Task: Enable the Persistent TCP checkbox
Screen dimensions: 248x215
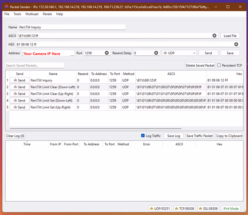Action: pos(219,65)
